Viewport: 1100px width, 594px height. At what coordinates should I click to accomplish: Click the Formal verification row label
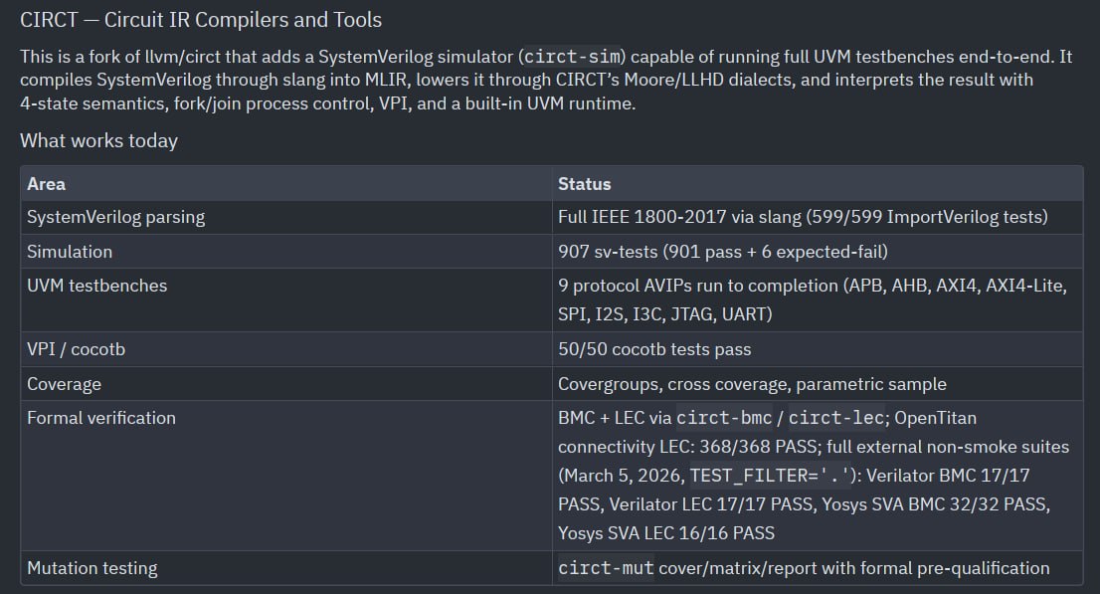[101, 418]
